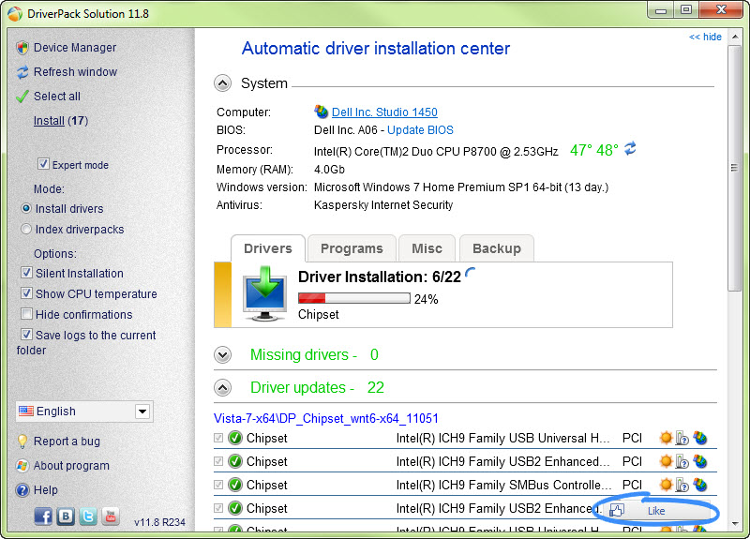The height and width of the screenshot is (539, 750).
Task: Click the Device Manager label
Action: click(75, 48)
